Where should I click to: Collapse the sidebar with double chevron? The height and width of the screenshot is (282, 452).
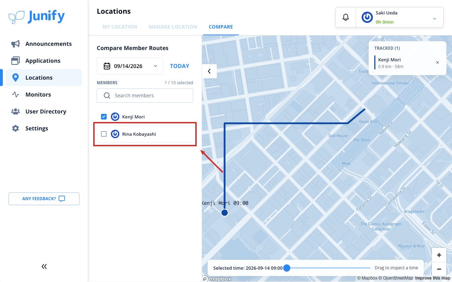(x=44, y=266)
